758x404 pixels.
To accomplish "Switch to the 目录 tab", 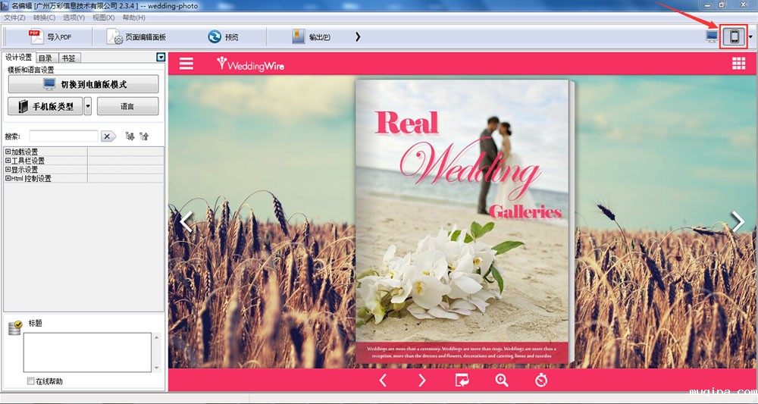I will click(x=45, y=58).
